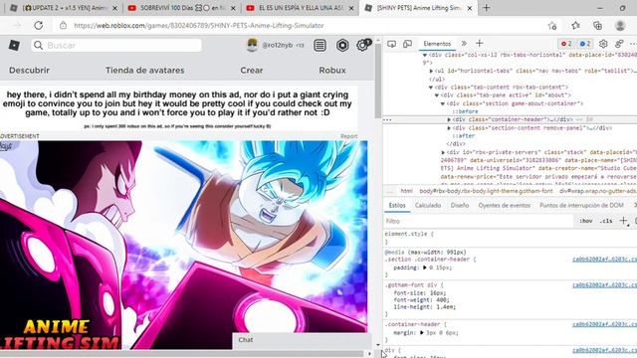
Task: Click the DevTools feedback/experiments icon
Action: 619,44
